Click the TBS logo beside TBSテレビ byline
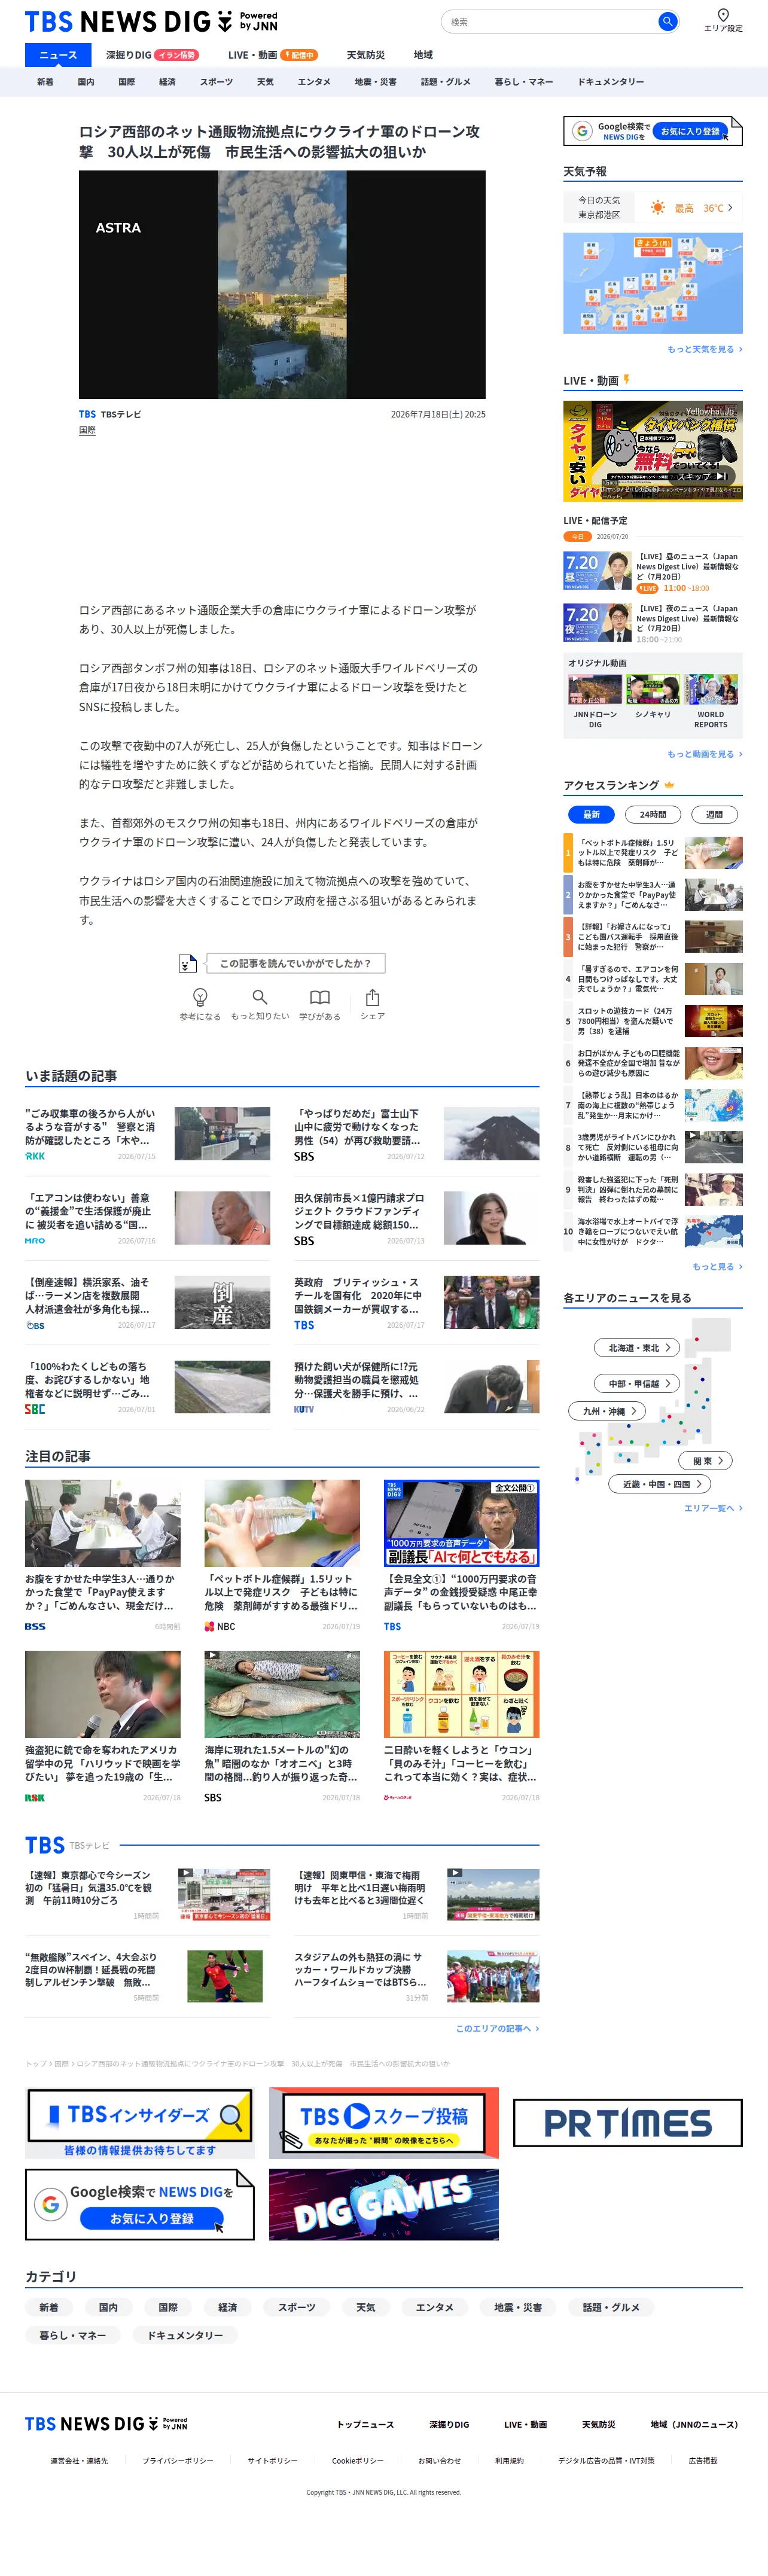Screen dimensions: 768x2576 (x=87, y=414)
